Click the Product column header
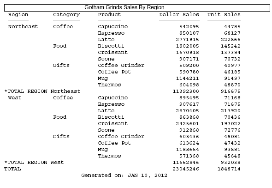Viewport: 272px width, 188px height. coord(109,14)
